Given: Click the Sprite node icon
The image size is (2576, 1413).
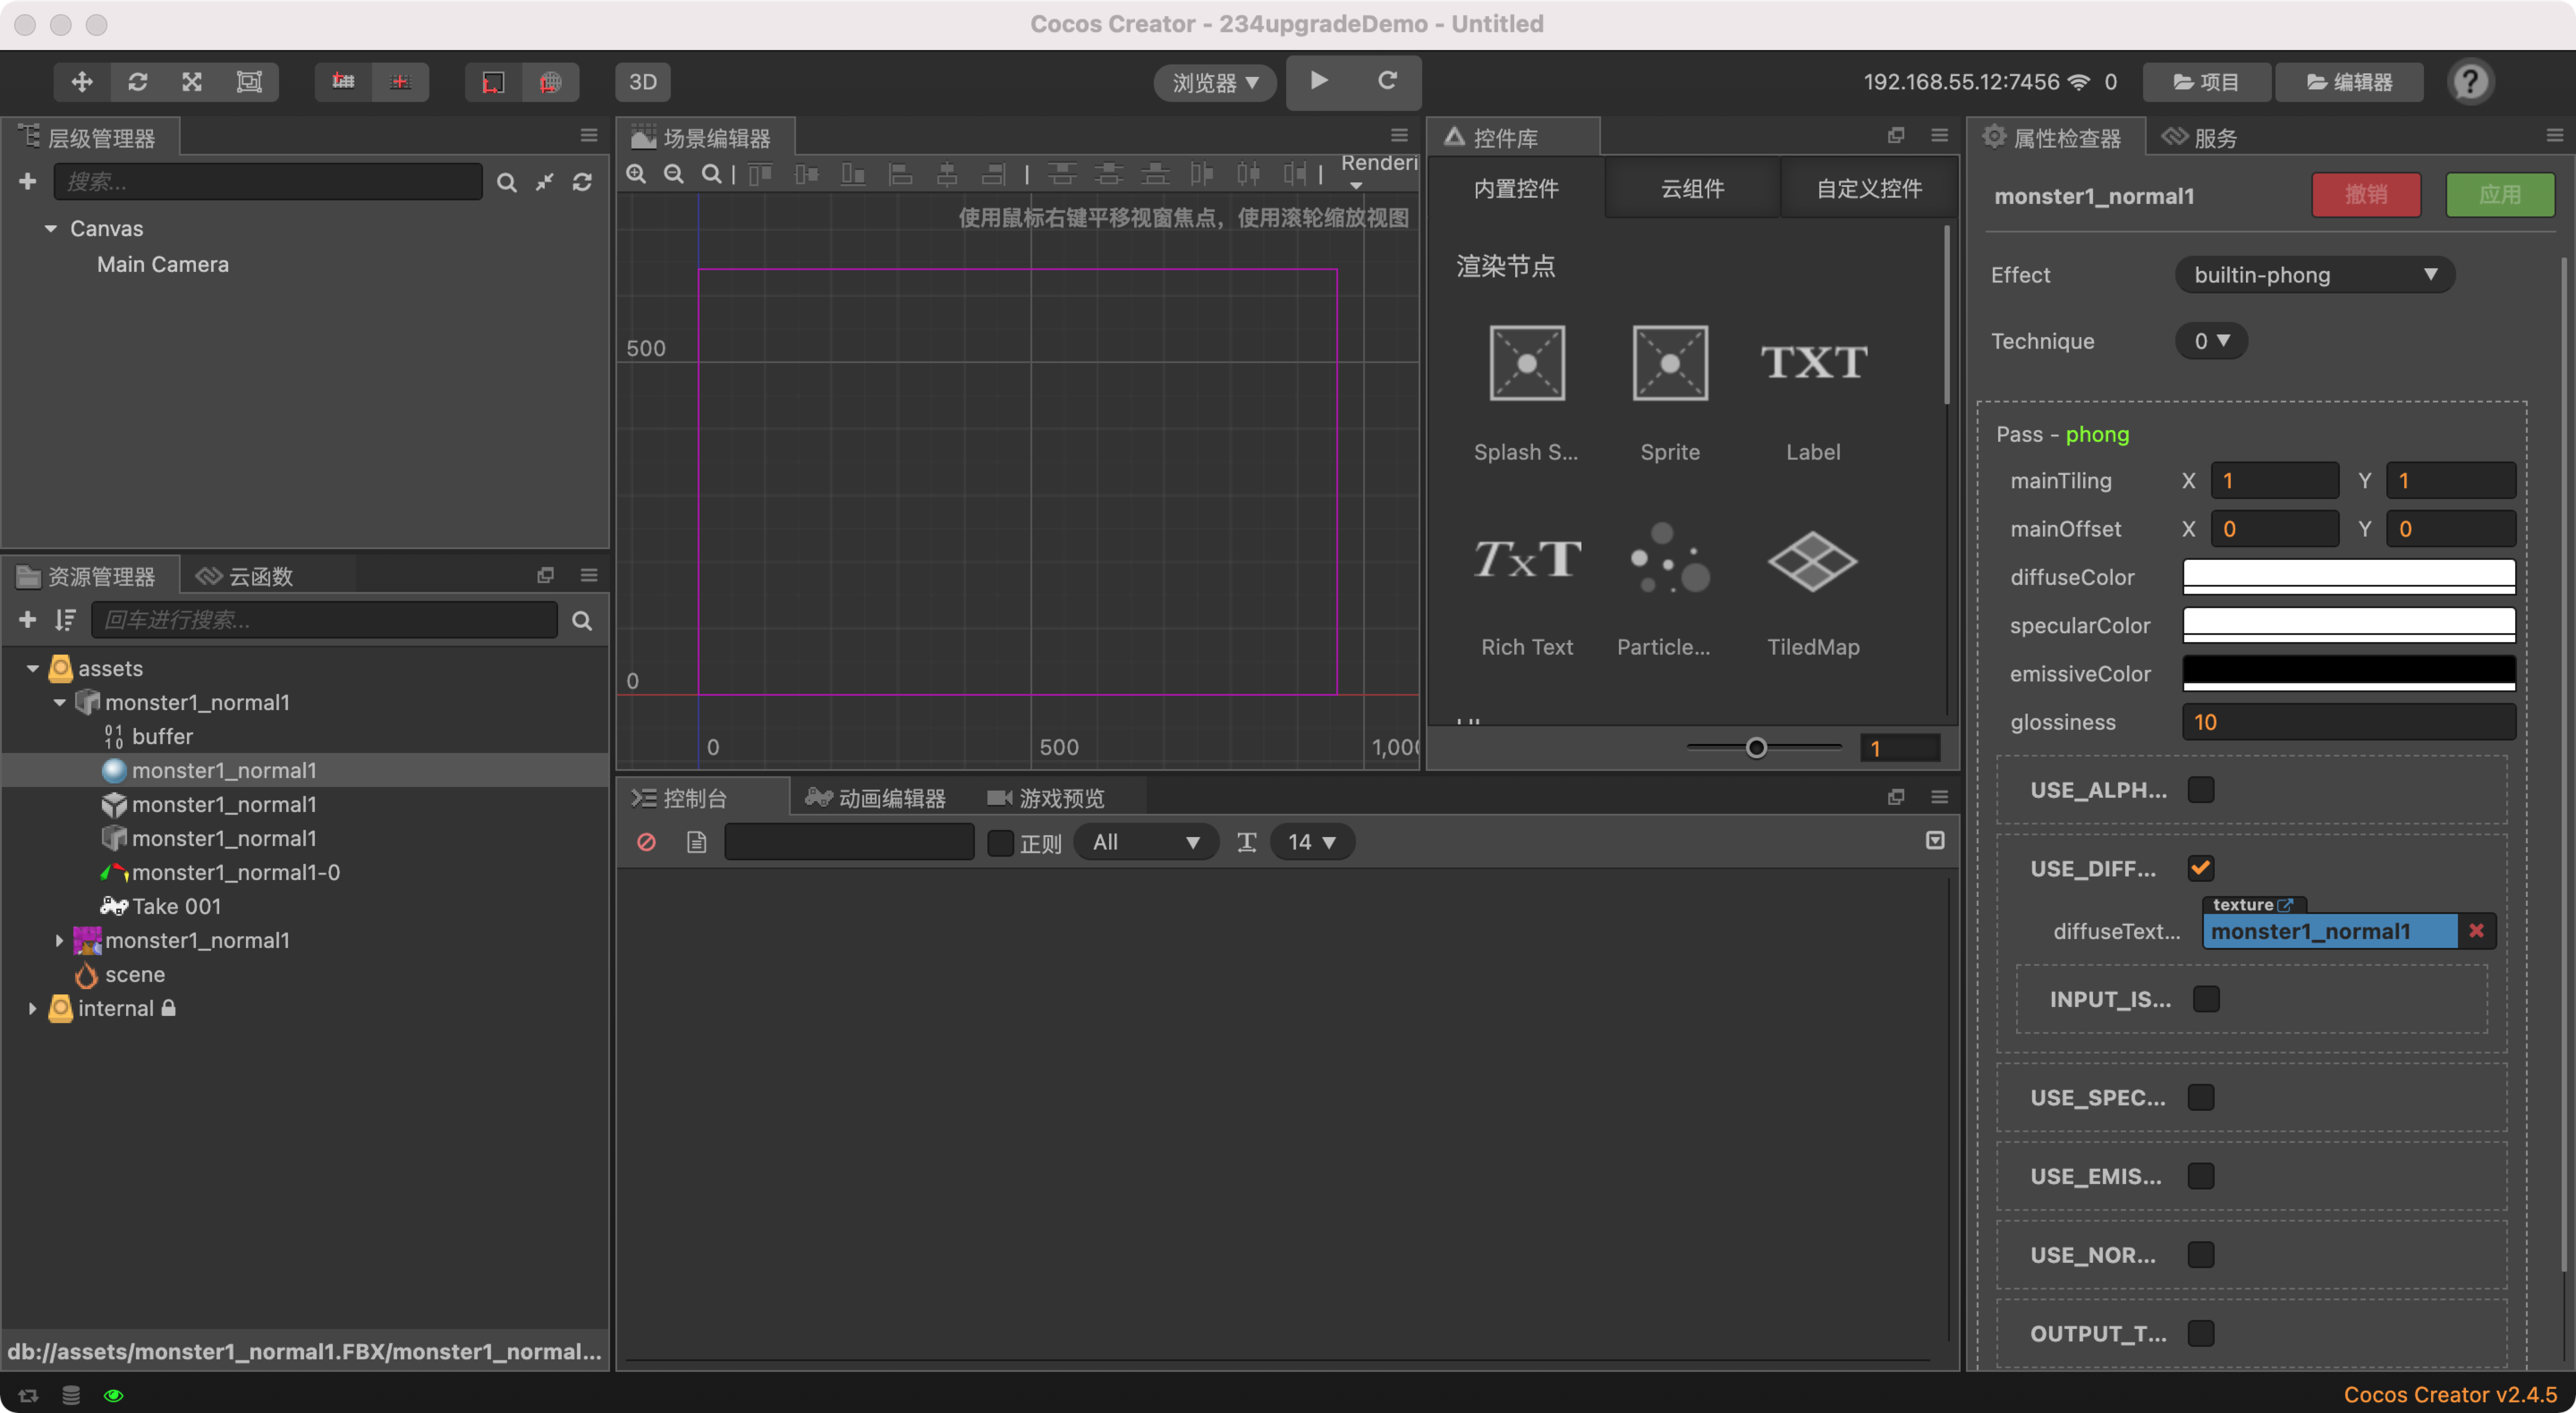Looking at the screenshot, I should click(x=1670, y=363).
